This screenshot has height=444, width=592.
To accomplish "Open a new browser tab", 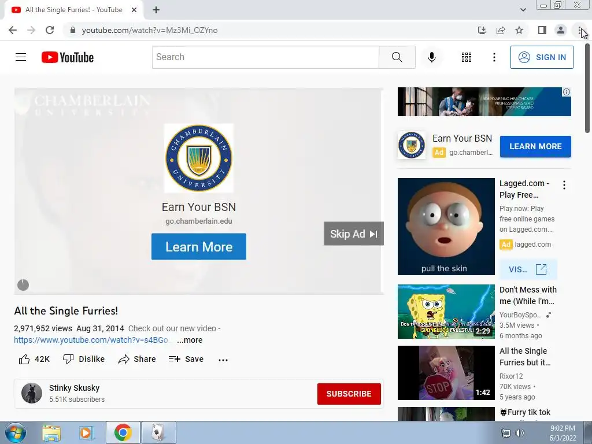I will coord(156,10).
